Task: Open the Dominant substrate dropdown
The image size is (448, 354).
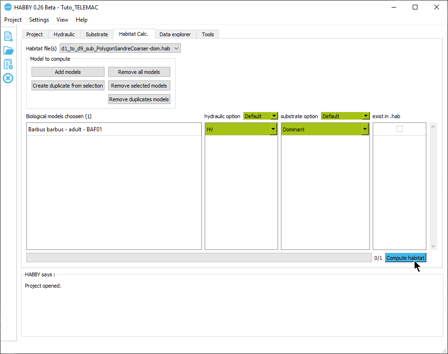Action: pyautogui.click(x=365, y=129)
